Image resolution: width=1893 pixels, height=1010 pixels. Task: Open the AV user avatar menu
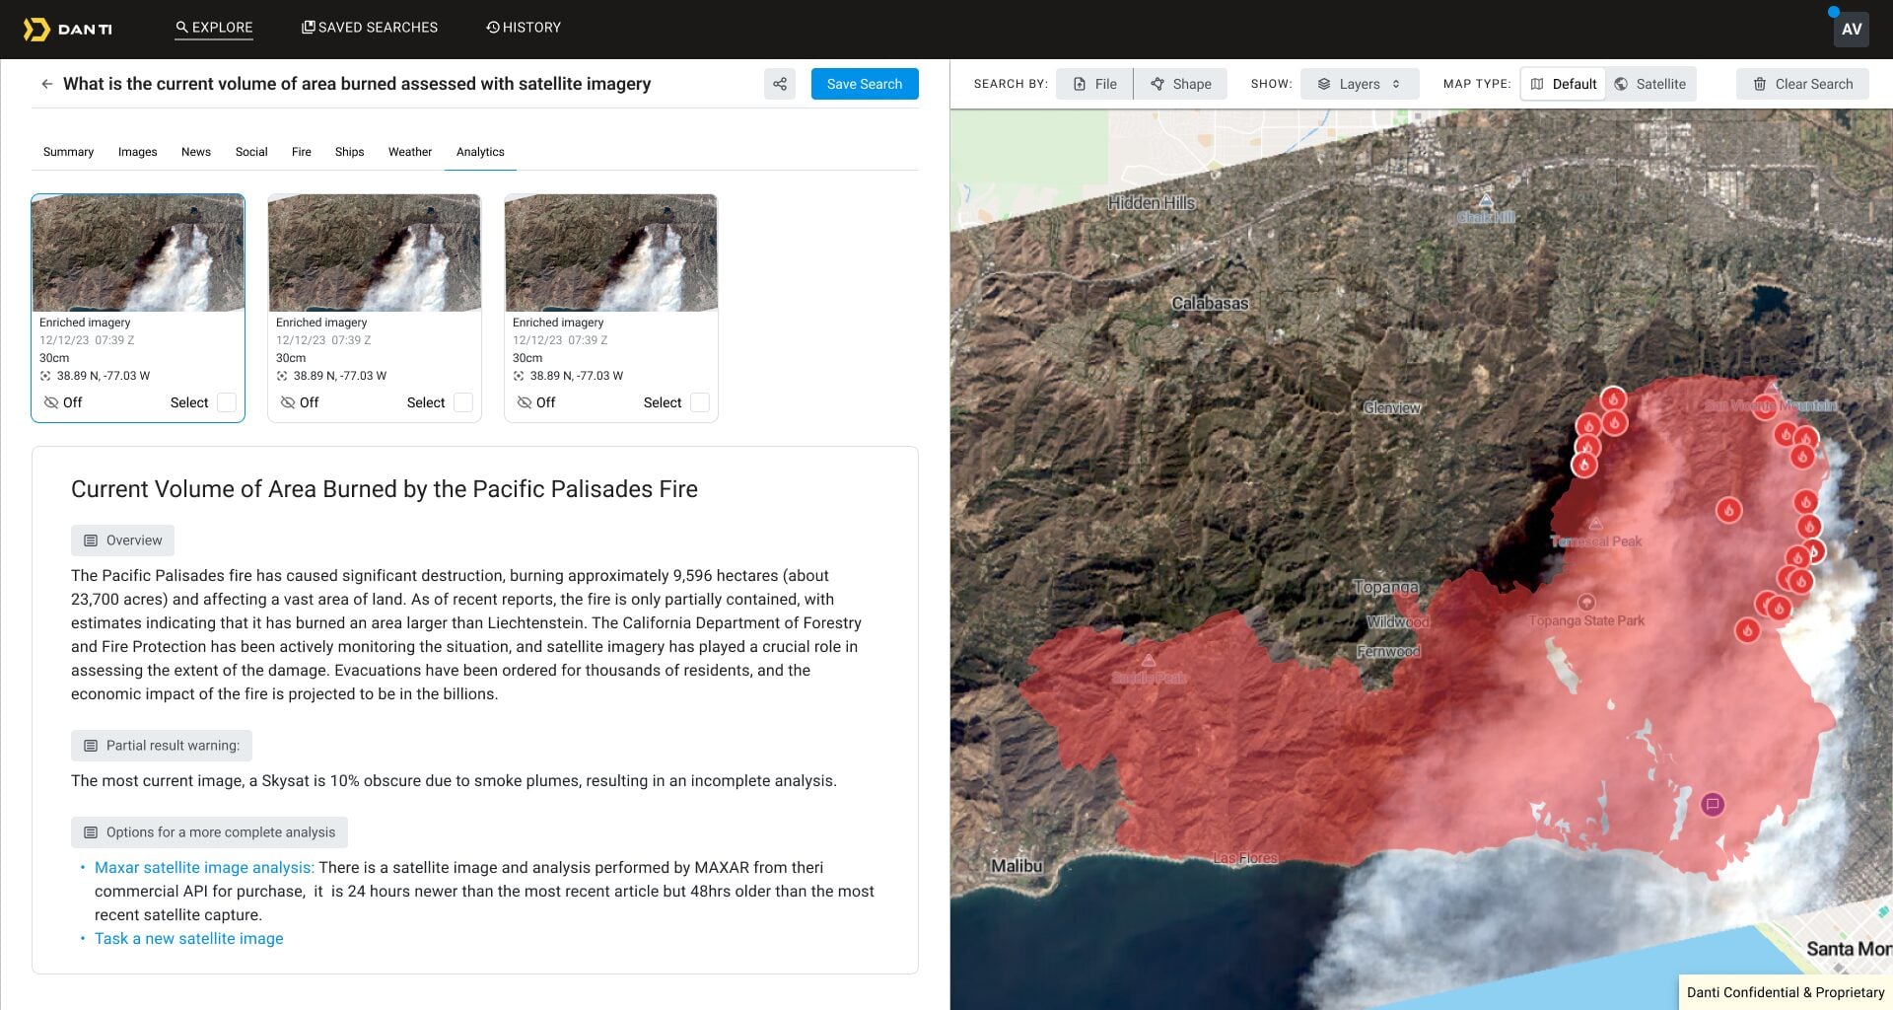tap(1851, 29)
